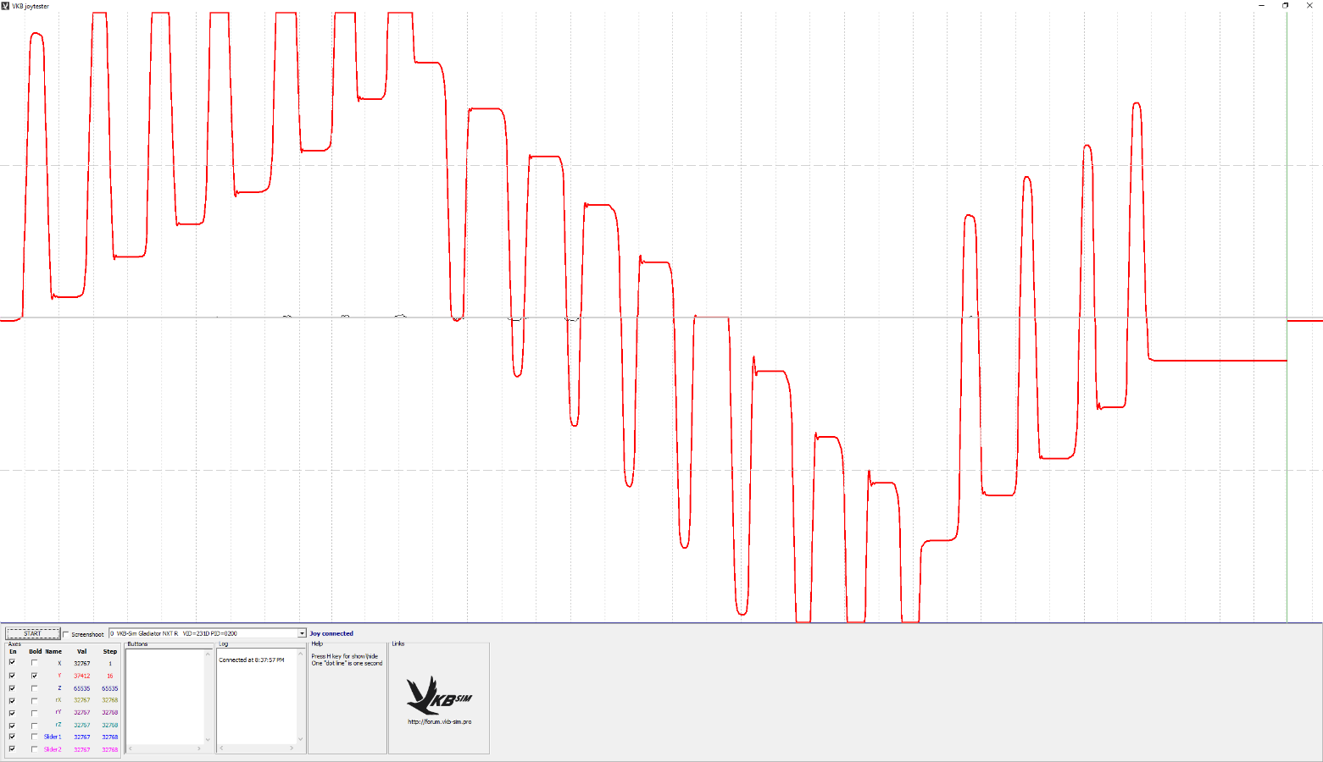1323x762 pixels.
Task: Click inside the Log text area
Action: pyautogui.click(x=256, y=698)
